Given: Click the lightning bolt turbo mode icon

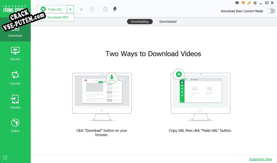Looking at the screenshot, I should pyautogui.click(x=115, y=9).
